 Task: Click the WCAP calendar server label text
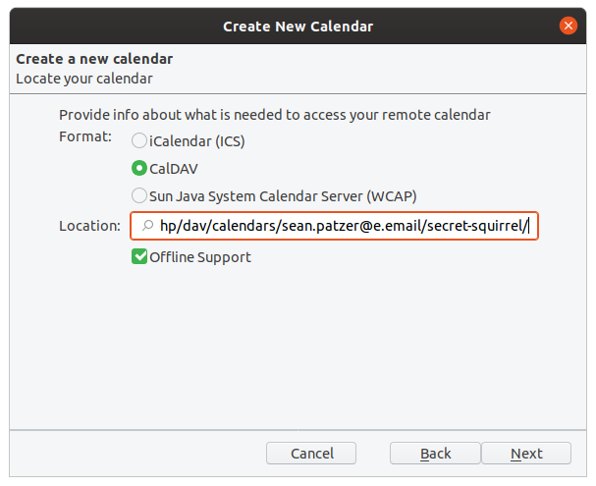283,196
